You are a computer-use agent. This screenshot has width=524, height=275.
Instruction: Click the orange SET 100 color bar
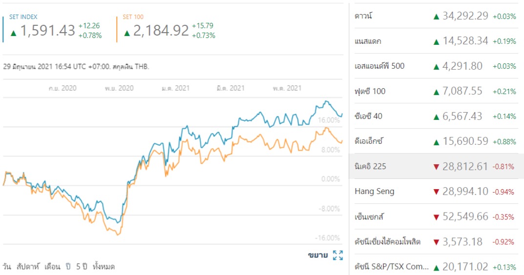(117, 29)
